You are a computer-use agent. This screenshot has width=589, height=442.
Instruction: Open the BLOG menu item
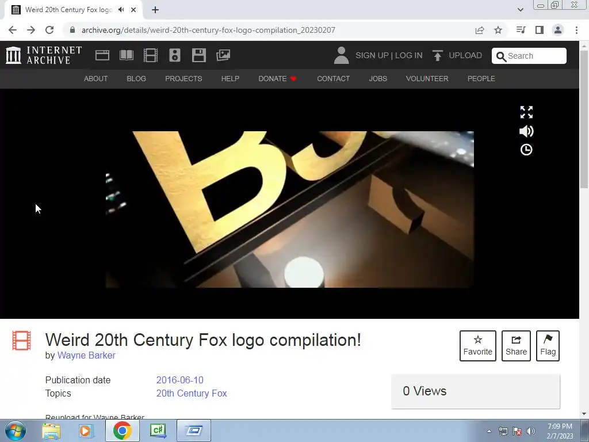136,78
